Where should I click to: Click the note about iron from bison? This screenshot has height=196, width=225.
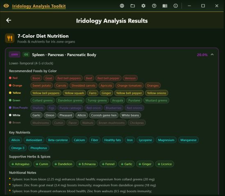coord(83,179)
